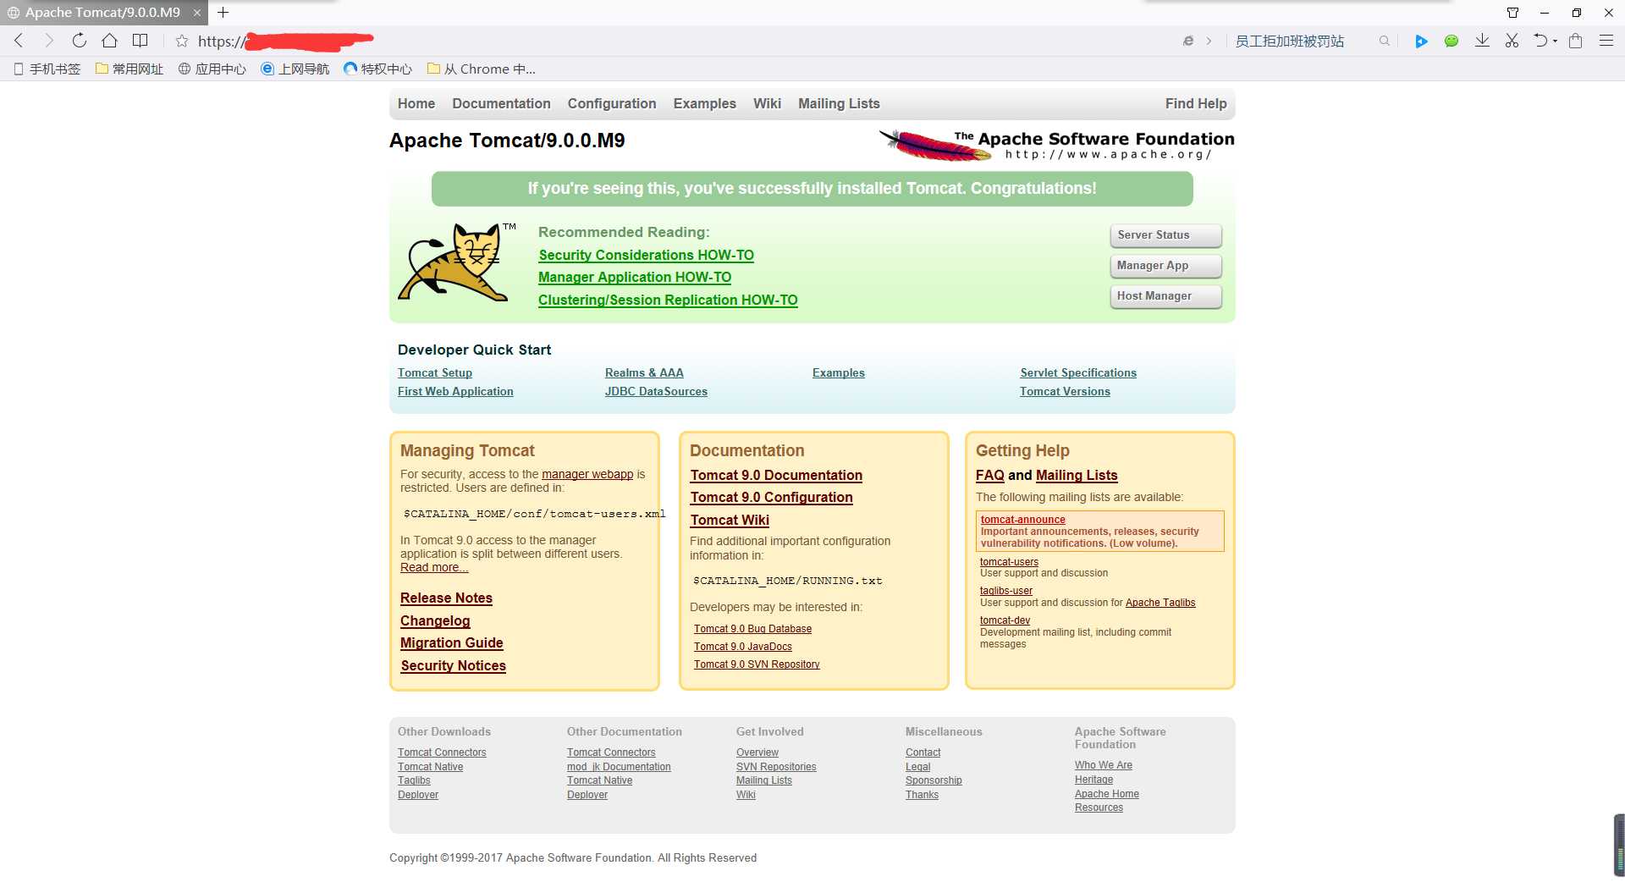The width and height of the screenshot is (1625, 882).
Task: Expand the dropdown arrow beside the undo icon
Action: [x=1555, y=41]
